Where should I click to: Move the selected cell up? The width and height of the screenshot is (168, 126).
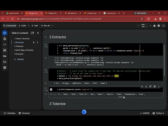click(x=142, y=86)
